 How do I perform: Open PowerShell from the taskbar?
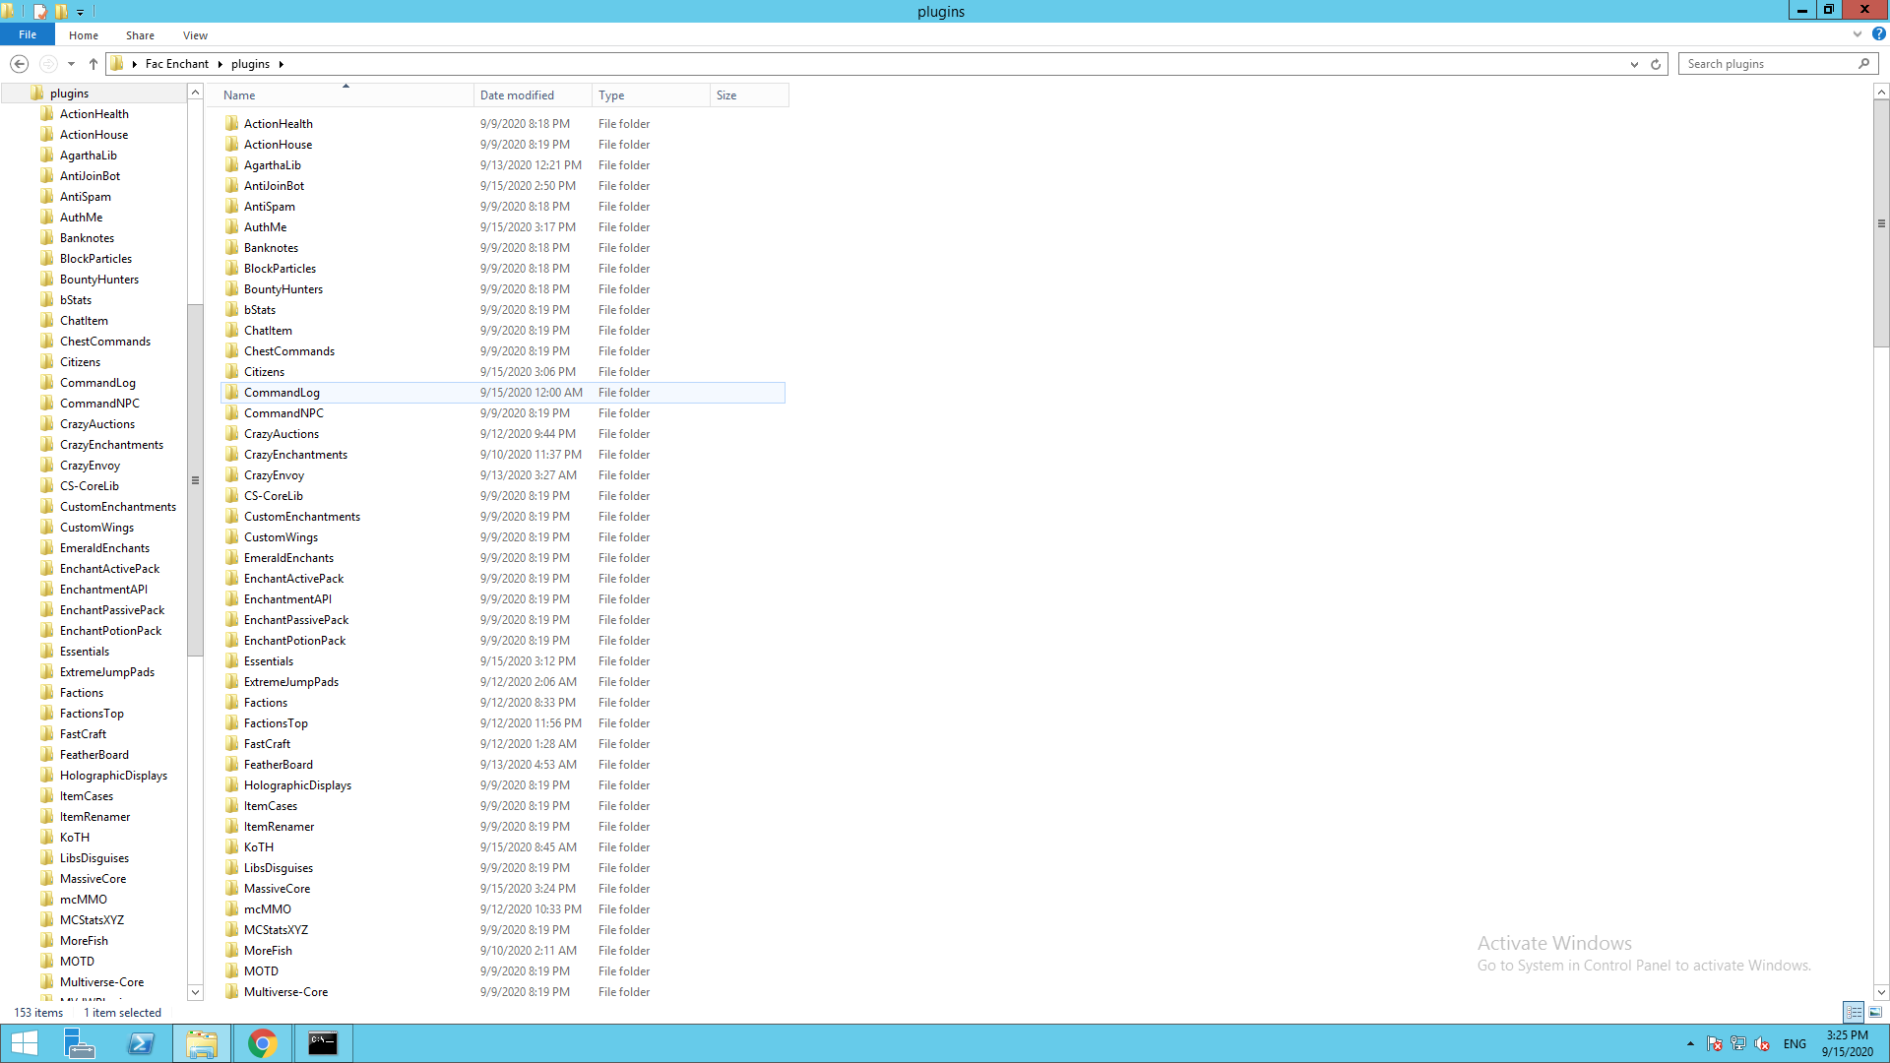click(141, 1043)
